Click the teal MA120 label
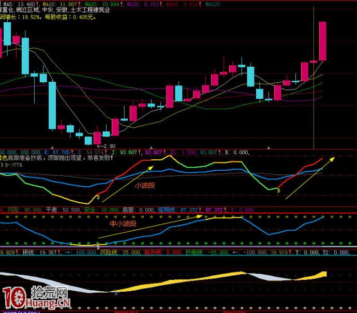Image resolution: width=357 pixels, height=313 pixels. (214, 4)
